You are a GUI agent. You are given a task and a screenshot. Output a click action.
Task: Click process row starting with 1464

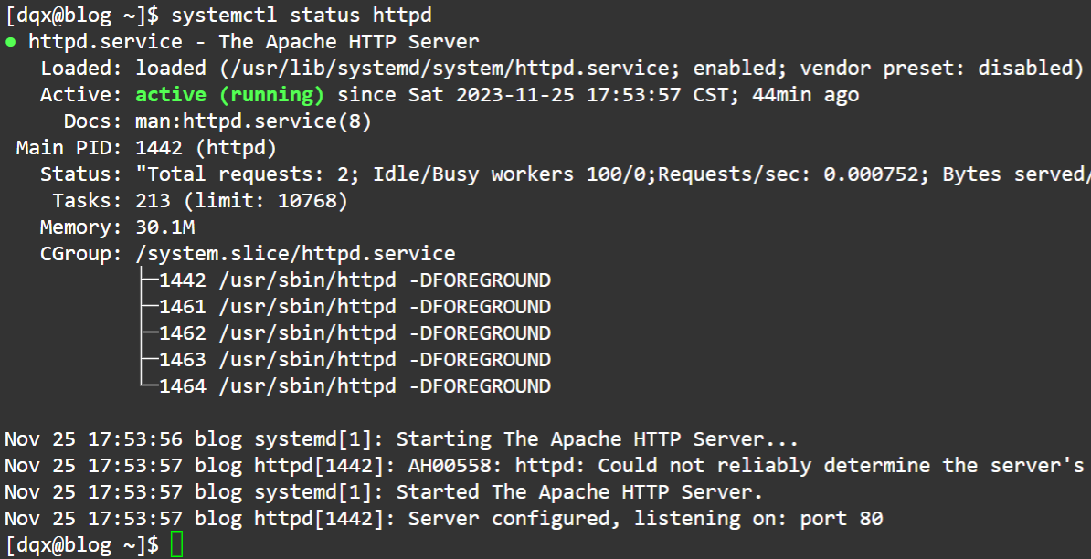(x=355, y=385)
